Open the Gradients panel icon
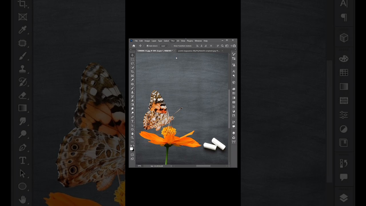Image resolution: width=366 pixels, height=206 pixels. pyautogui.click(x=234, y=98)
